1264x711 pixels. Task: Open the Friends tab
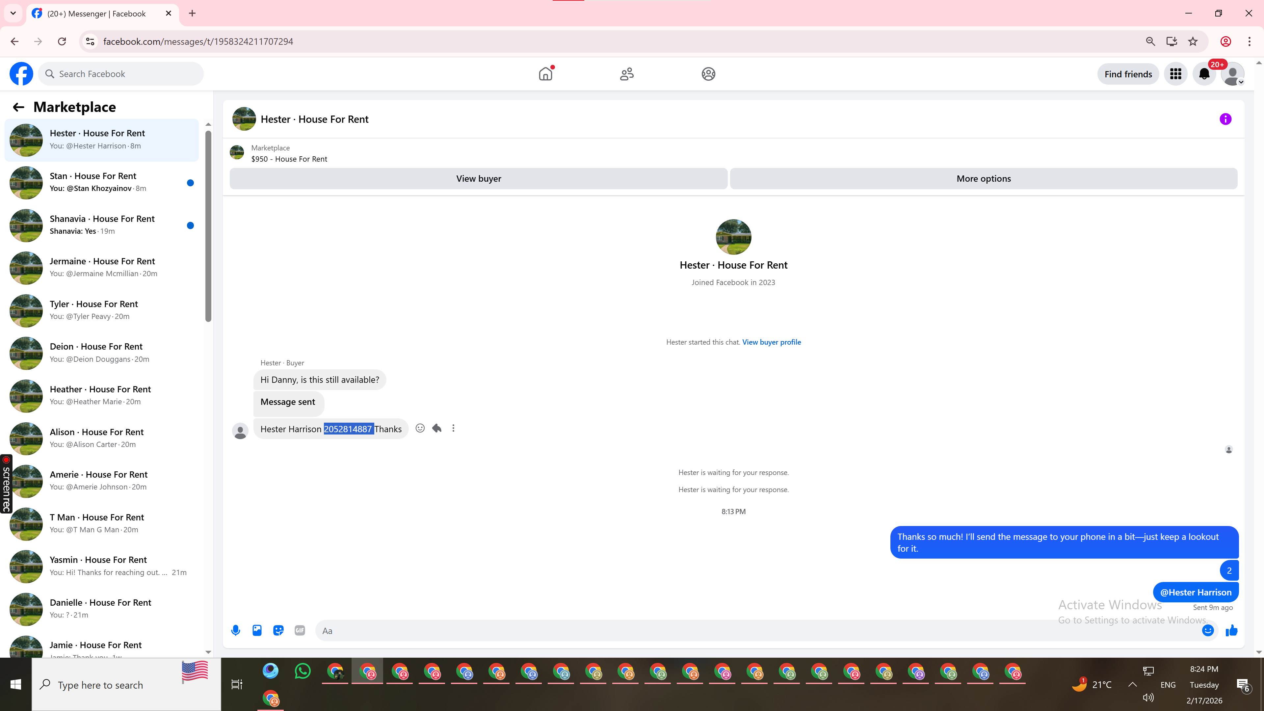[627, 74]
